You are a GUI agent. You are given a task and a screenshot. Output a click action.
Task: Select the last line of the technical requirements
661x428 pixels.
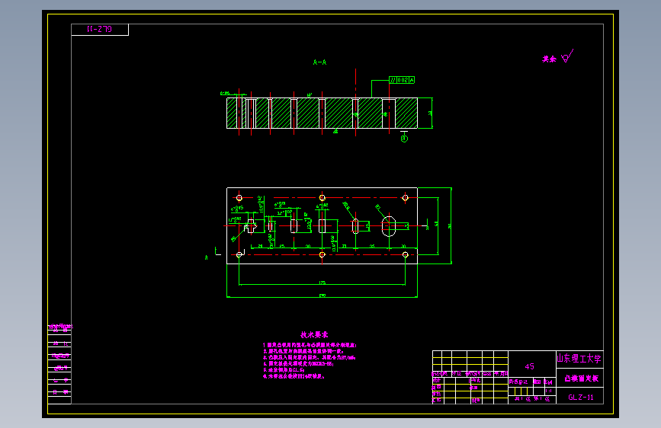(x=294, y=376)
